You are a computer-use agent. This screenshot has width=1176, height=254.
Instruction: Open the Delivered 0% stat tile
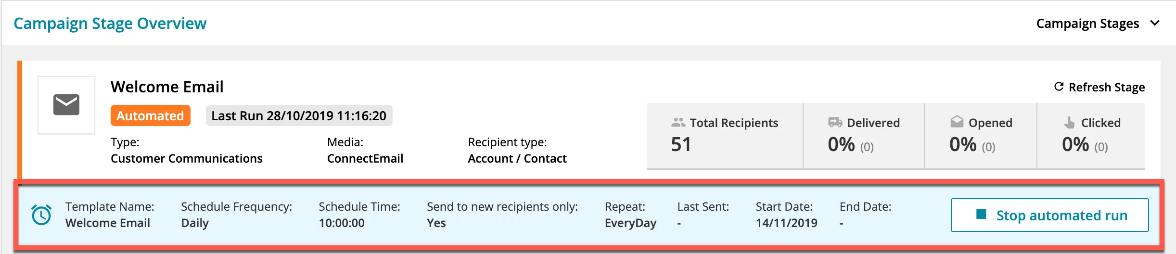pos(864,136)
